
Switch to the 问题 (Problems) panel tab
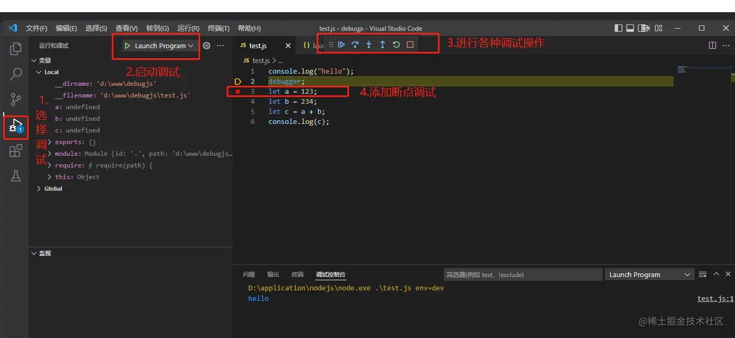(x=249, y=274)
